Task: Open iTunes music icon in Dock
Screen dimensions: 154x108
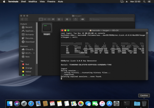Action: coord(102,103)
